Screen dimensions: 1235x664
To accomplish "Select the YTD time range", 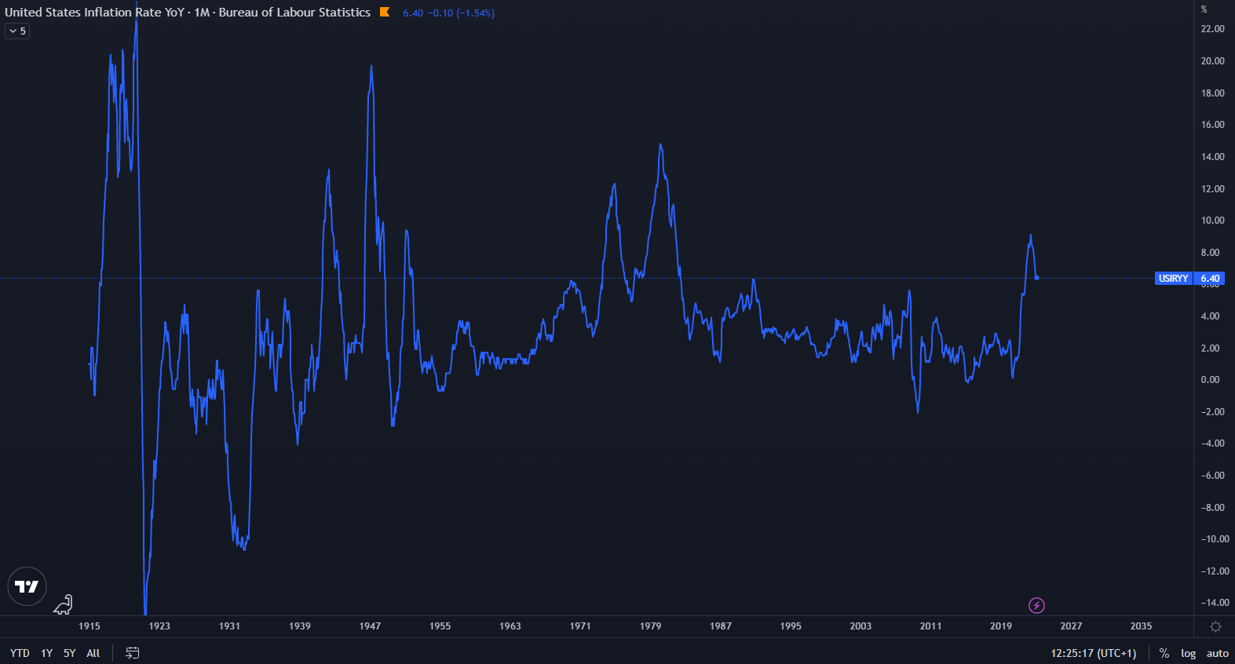I will tap(20, 653).
